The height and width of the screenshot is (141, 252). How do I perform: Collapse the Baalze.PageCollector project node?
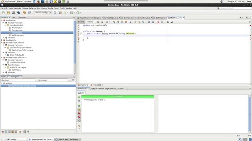[2, 43]
